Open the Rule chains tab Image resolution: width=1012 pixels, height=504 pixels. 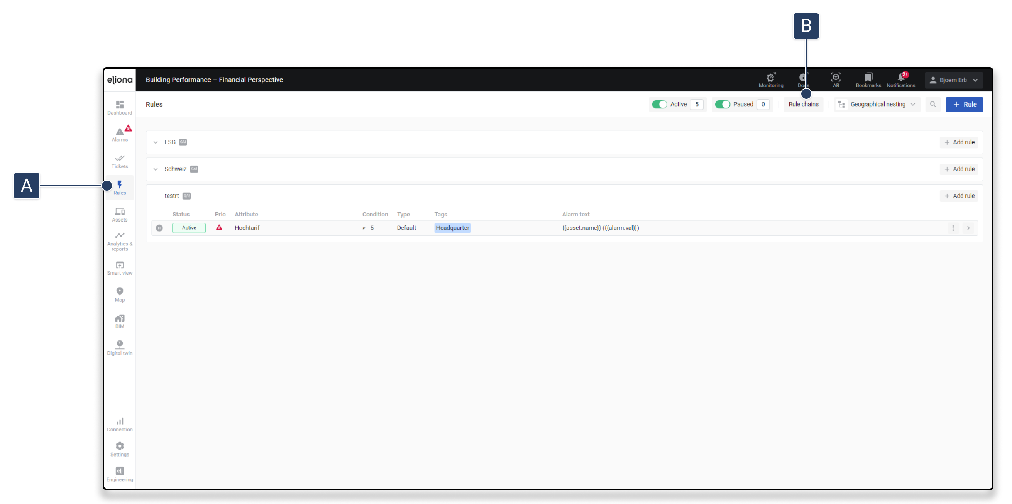point(803,104)
